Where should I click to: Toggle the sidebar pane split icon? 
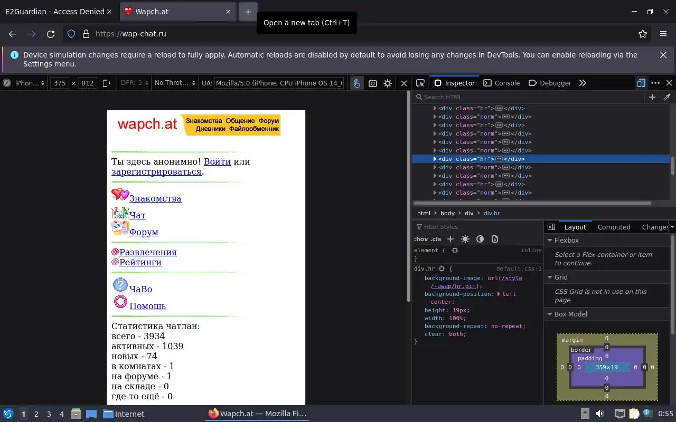551,227
